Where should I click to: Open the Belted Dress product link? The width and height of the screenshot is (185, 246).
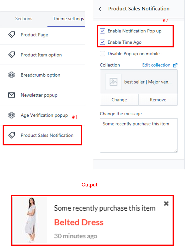pyautogui.click(x=79, y=222)
